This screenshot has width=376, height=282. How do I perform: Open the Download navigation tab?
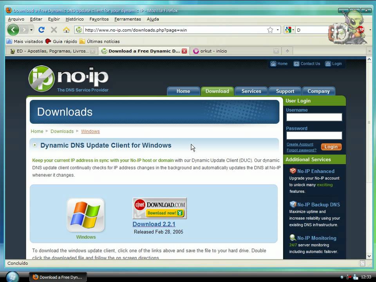pos(217,91)
